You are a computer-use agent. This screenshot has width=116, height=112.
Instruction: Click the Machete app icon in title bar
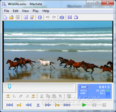click(x=4, y=4)
